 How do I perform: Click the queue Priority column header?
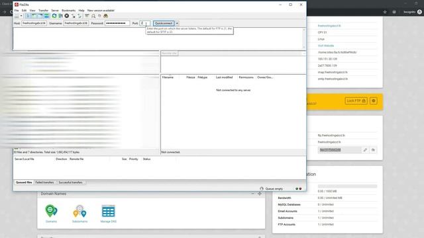pos(134,159)
